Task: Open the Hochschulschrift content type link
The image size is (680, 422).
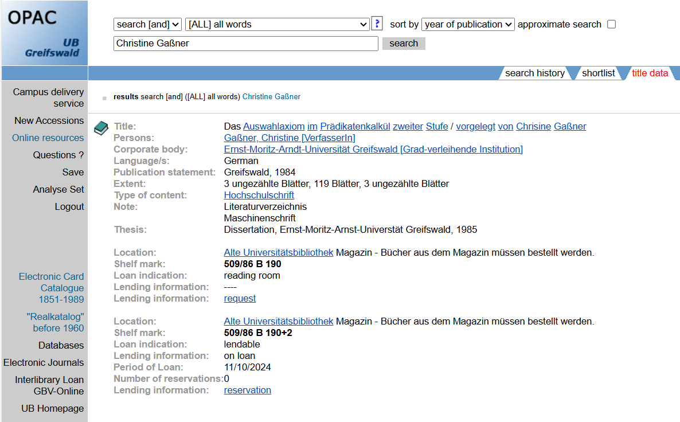Action: pyautogui.click(x=259, y=195)
